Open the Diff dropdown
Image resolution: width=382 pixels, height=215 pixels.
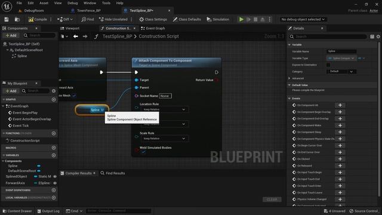(65, 19)
